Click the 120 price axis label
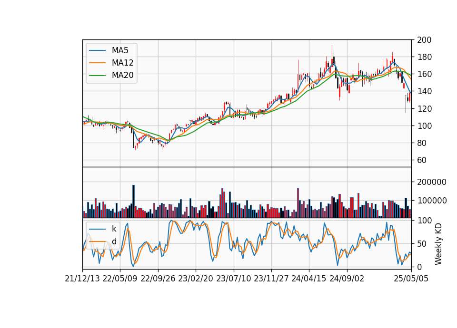Screen dimensions: 457x328 coord(424,108)
